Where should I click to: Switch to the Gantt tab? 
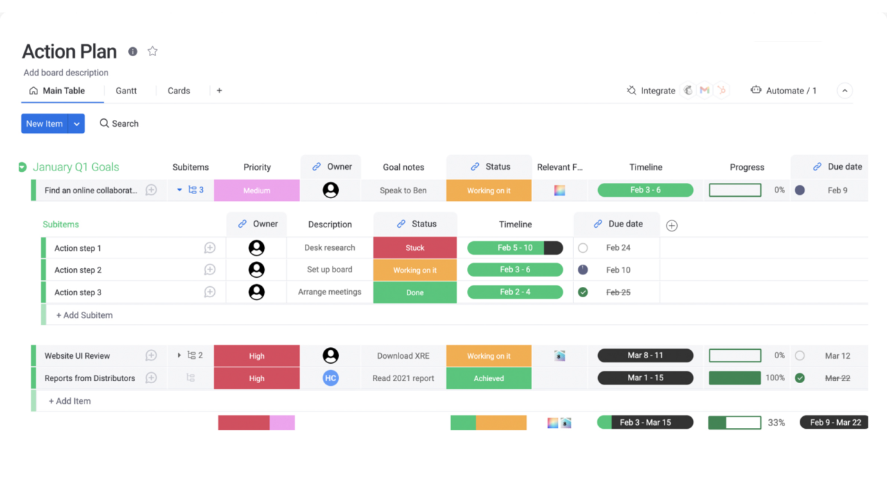(126, 91)
